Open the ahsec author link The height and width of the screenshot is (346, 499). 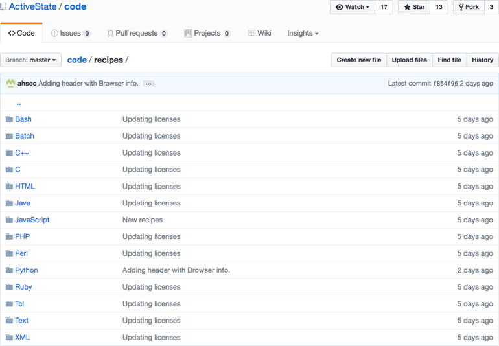[27, 84]
